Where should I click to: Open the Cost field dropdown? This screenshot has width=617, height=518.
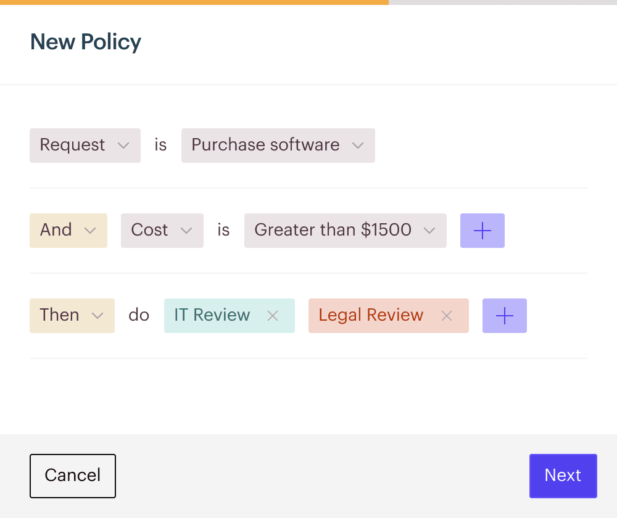(x=162, y=231)
